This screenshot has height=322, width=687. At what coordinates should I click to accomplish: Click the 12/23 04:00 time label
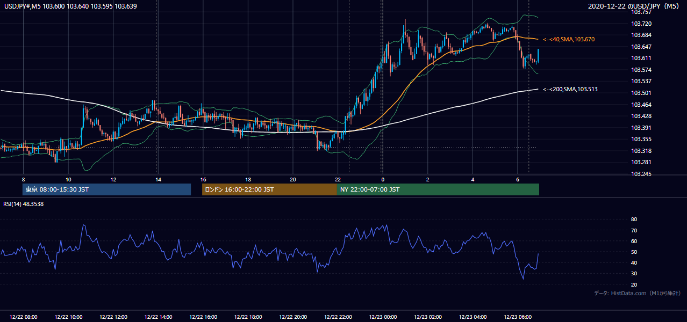click(x=473, y=317)
